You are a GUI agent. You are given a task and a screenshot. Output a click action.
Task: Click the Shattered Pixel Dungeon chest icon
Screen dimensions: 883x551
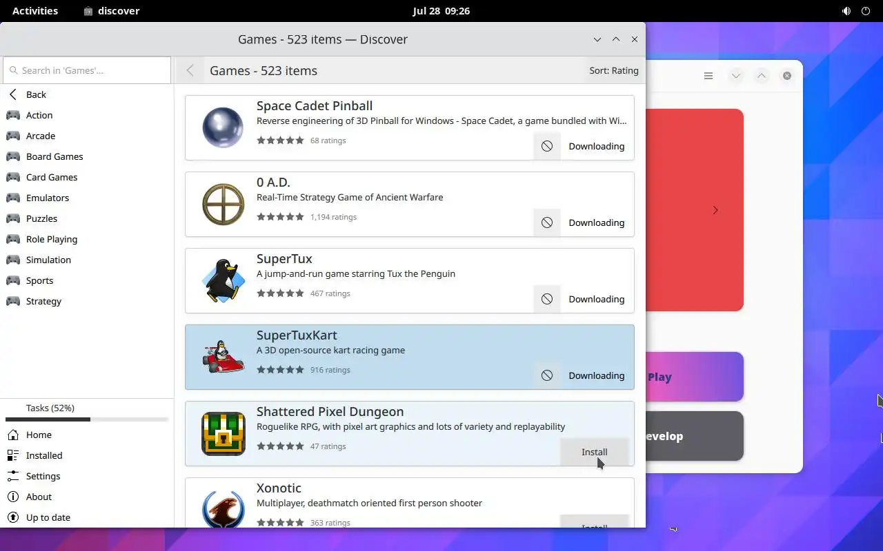[x=223, y=433]
